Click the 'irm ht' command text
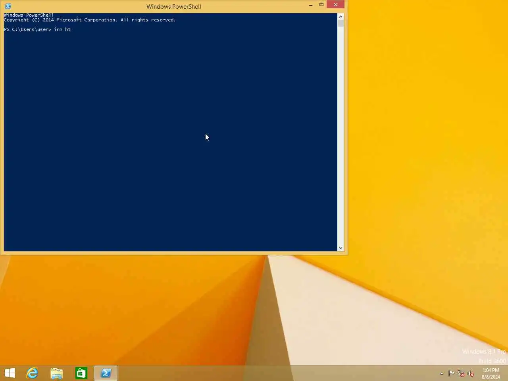Screen dimensions: 508x381 [62, 29]
